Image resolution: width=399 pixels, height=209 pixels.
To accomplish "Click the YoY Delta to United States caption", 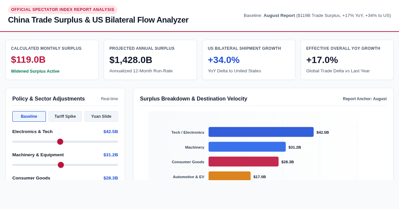I will (234, 71).
